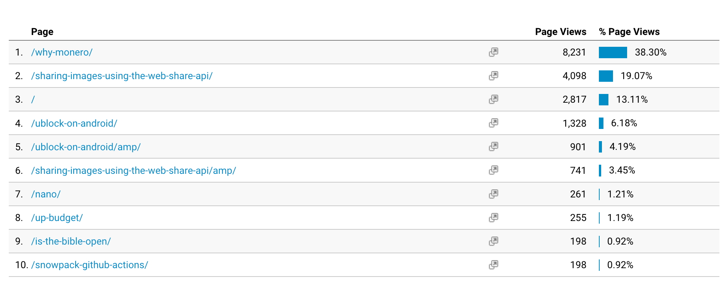Click the Page column header
Image resolution: width=724 pixels, height=283 pixels.
42,32
